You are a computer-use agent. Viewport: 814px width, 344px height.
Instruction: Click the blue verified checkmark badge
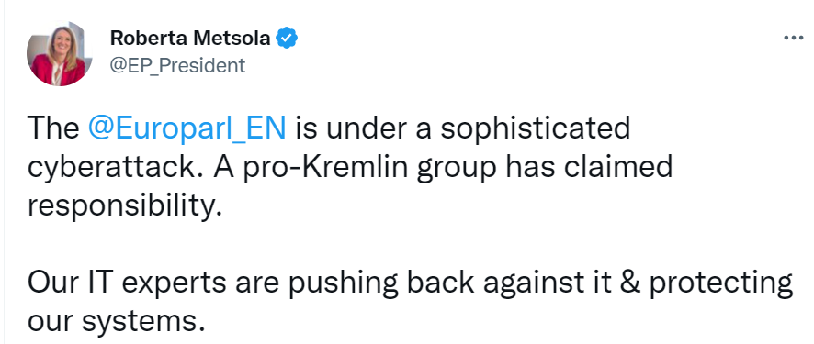[x=286, y=39]
